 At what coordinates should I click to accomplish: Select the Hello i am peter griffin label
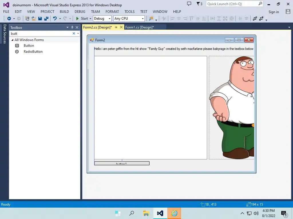tap(174, 49)
